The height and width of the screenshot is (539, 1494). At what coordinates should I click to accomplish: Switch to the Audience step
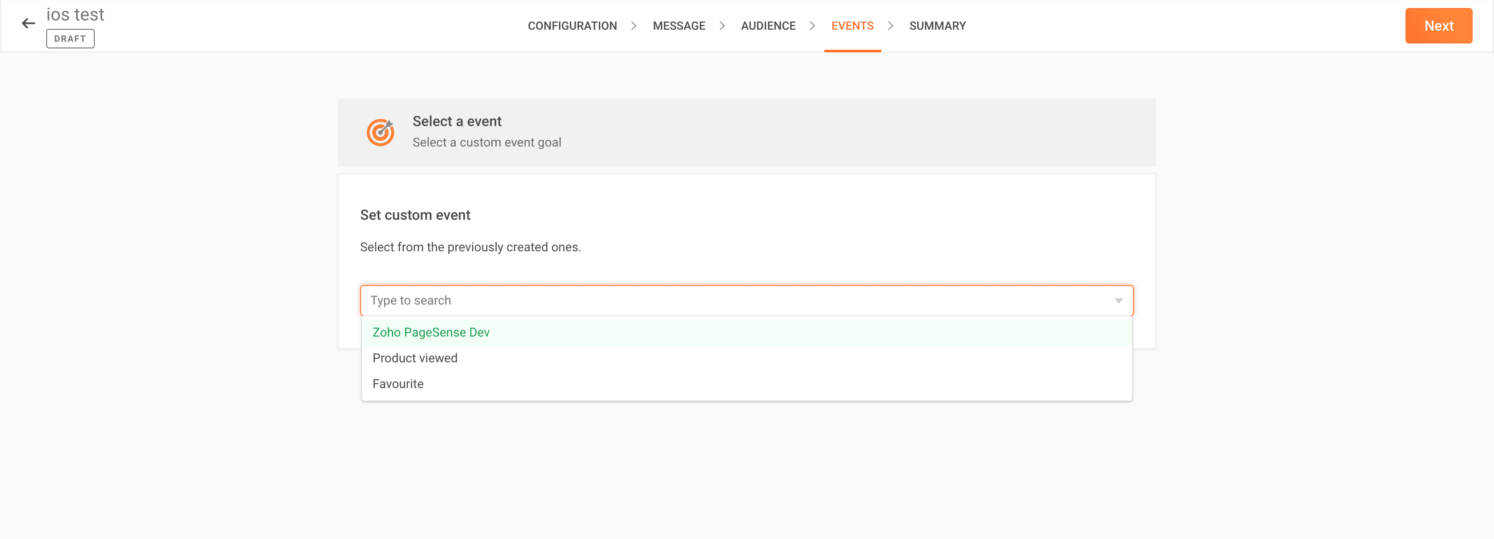[x=768, y=26]
